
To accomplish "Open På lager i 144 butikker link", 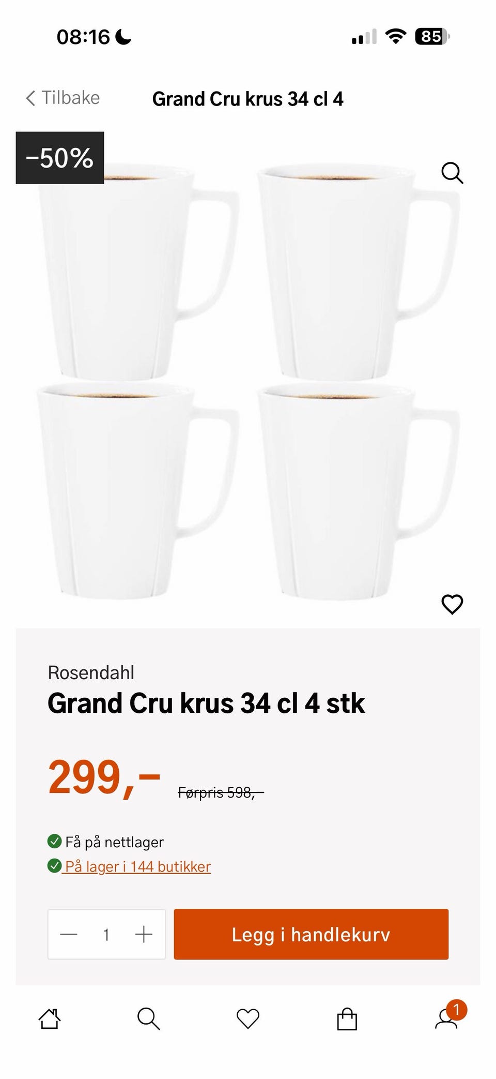I will 137,866.
